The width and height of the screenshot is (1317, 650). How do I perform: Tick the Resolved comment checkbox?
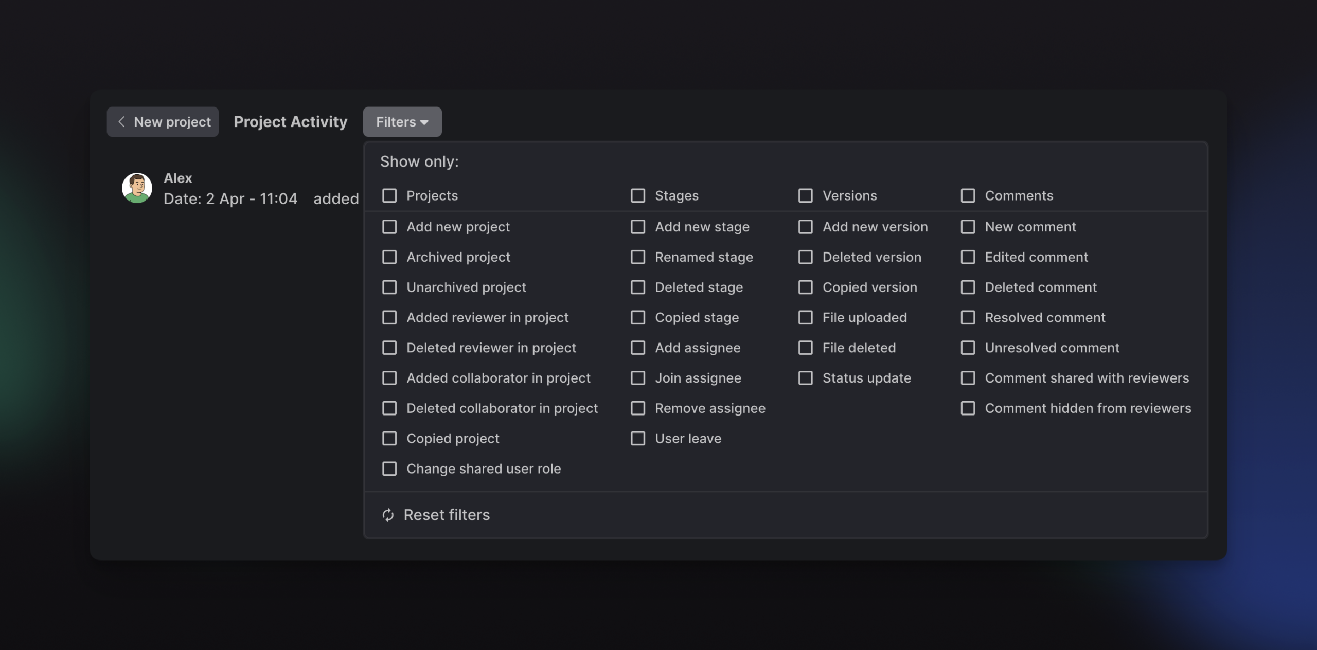pyautogui.click(x=968, y=318)
